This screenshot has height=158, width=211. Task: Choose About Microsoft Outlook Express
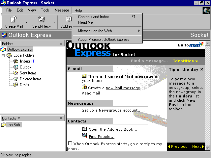[x=107, y=39]
